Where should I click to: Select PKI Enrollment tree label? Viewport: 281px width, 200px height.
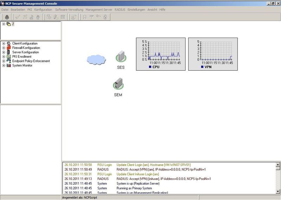22,57
